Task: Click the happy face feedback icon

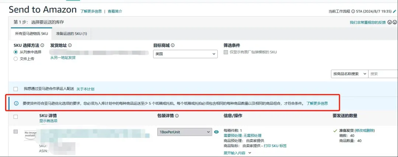Action: point(390,22)
